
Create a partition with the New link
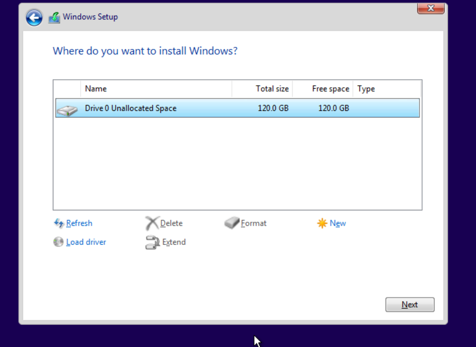coord(338,223)
